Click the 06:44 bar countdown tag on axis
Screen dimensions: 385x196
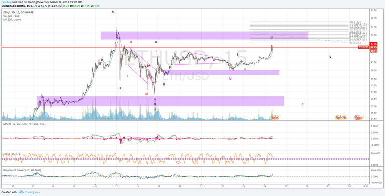point(373,50)
